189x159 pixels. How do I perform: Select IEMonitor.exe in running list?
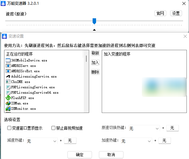24,109
